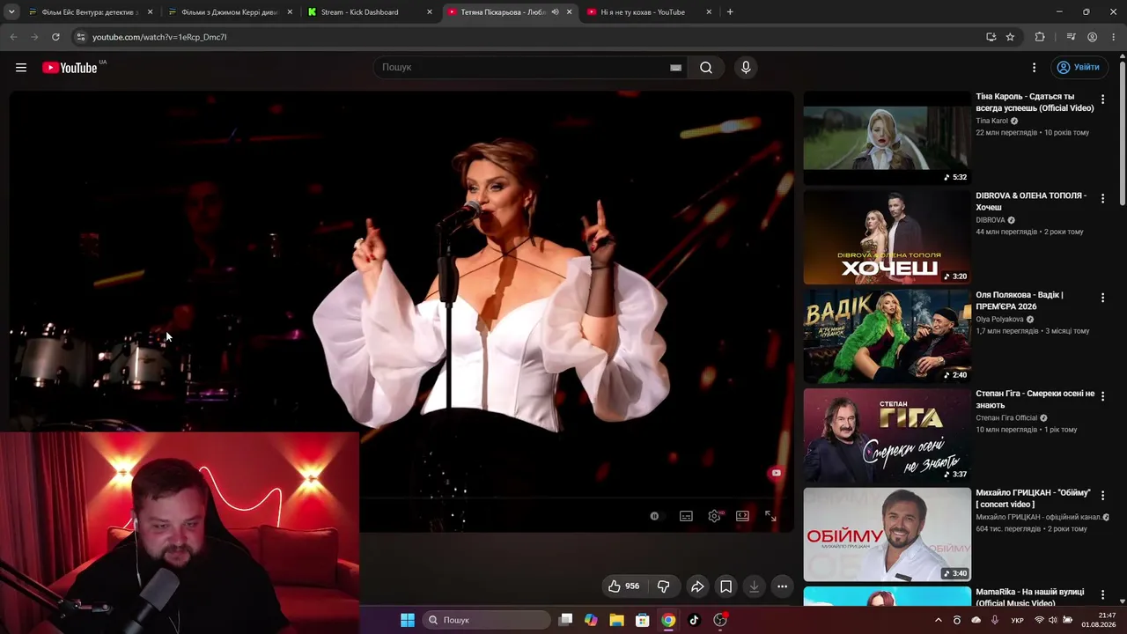1127x634 pixels.
Task: Open the taskbar clock showing 21:47
Action: (x=1100, y=620)
